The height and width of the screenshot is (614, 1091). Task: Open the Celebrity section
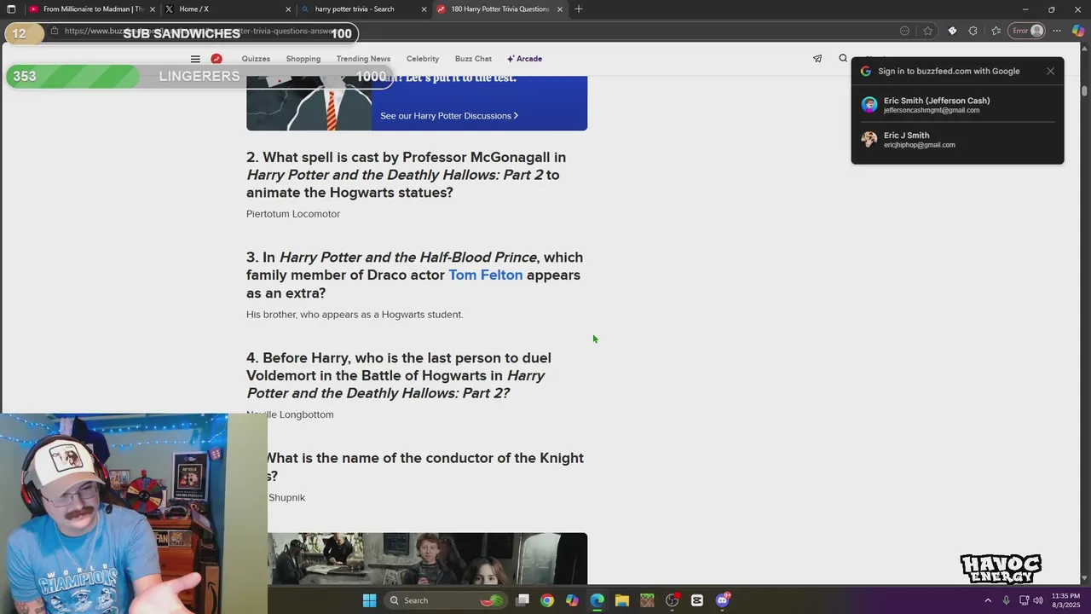point(423,59)
